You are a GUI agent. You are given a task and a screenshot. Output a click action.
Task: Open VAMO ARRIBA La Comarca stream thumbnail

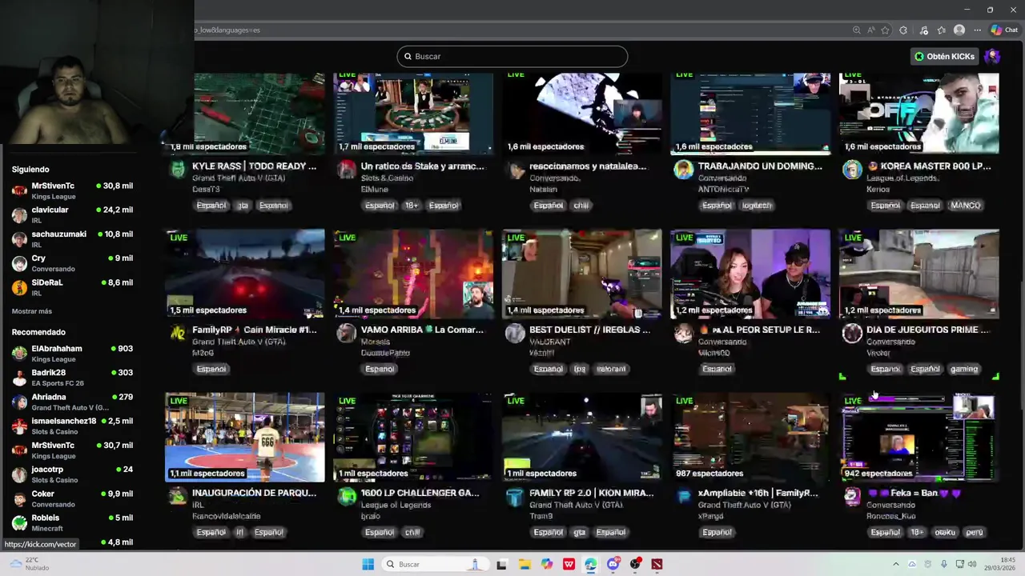click(x=413, y=274)
